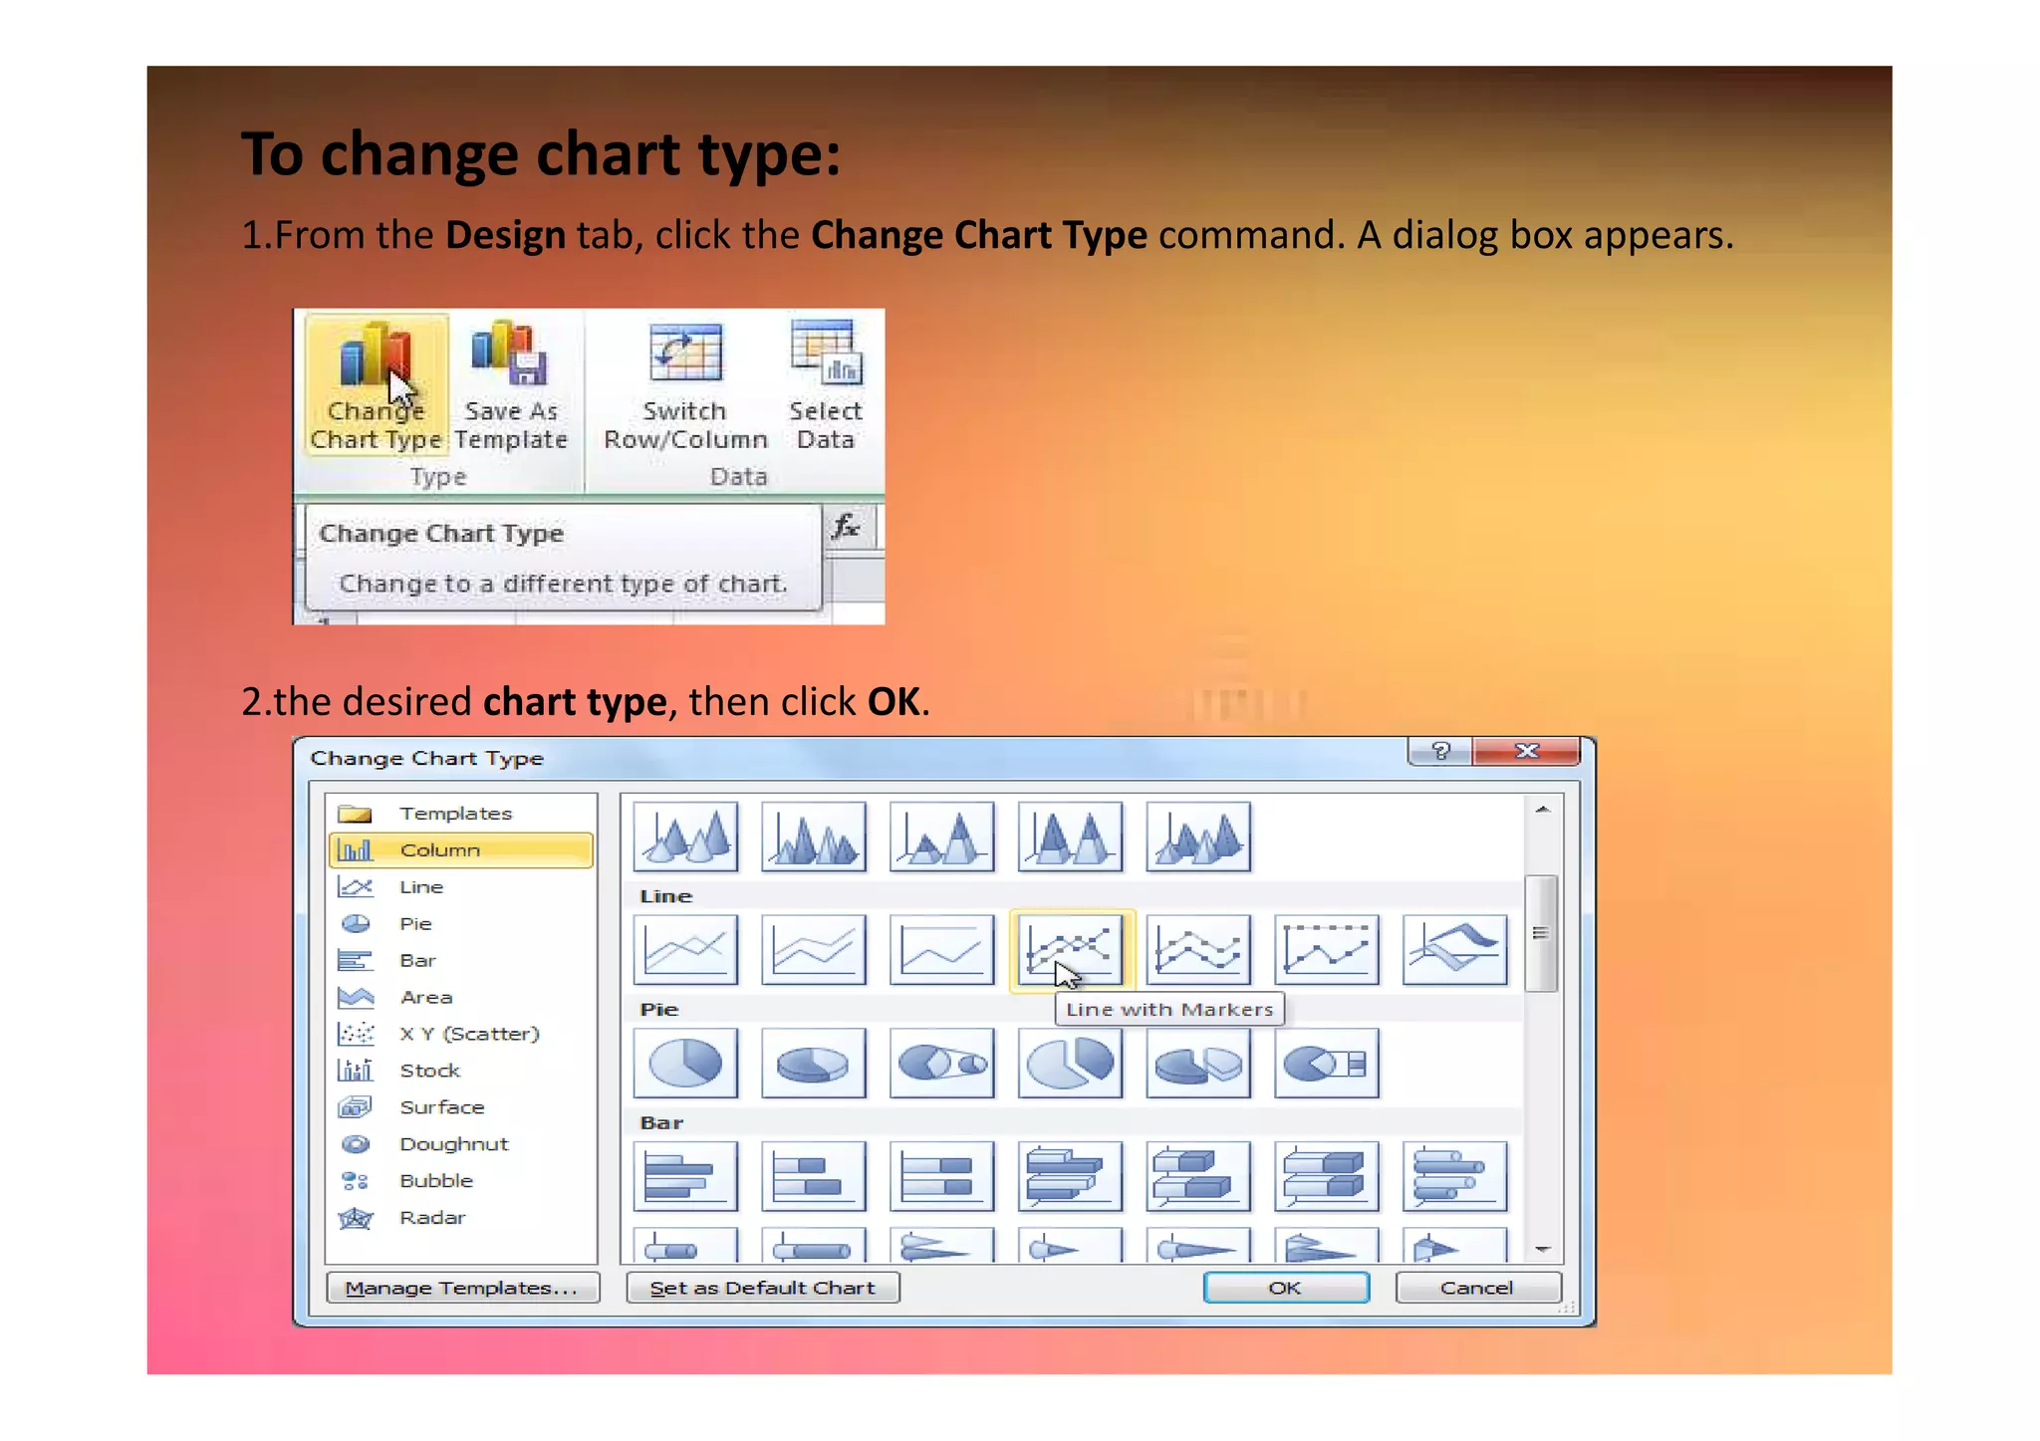Click the Switch Row/Column command

point(685,385)
